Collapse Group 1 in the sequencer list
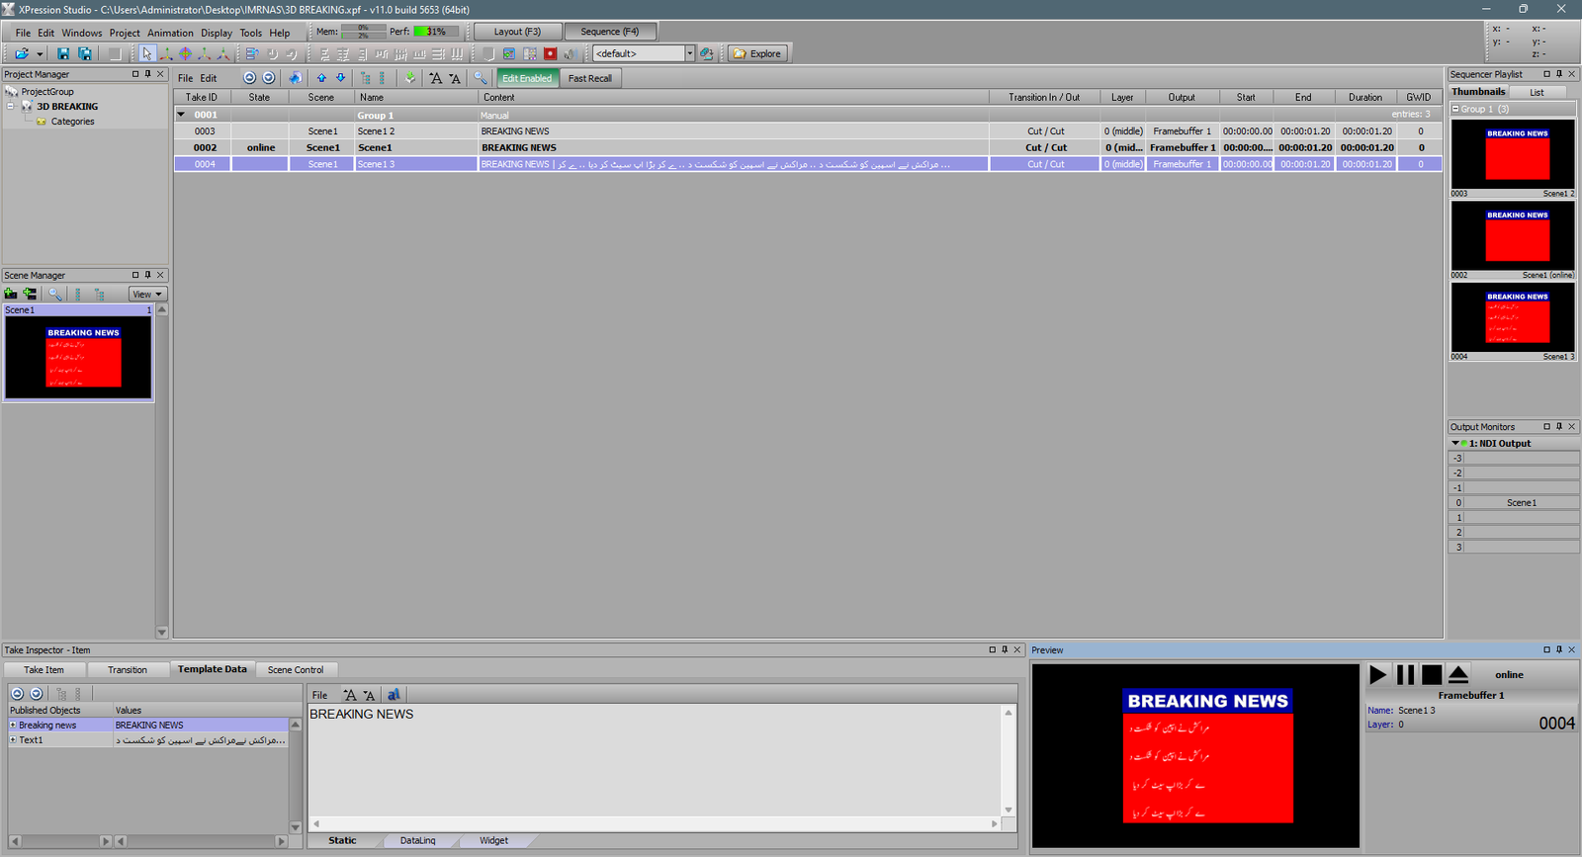Image resolution: width=1582 pixels, height=857 pixels. (x=181, y=115)
